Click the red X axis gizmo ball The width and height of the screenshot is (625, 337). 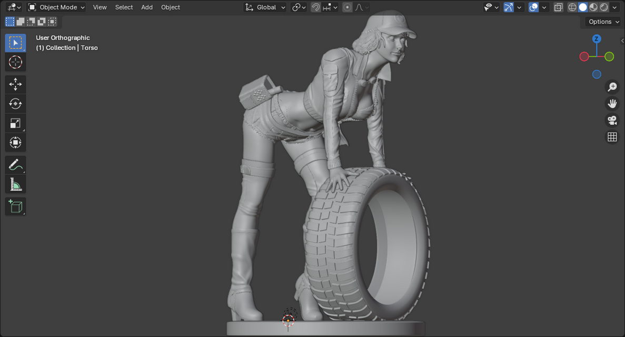pyautogui.click(x=584, y=57)
